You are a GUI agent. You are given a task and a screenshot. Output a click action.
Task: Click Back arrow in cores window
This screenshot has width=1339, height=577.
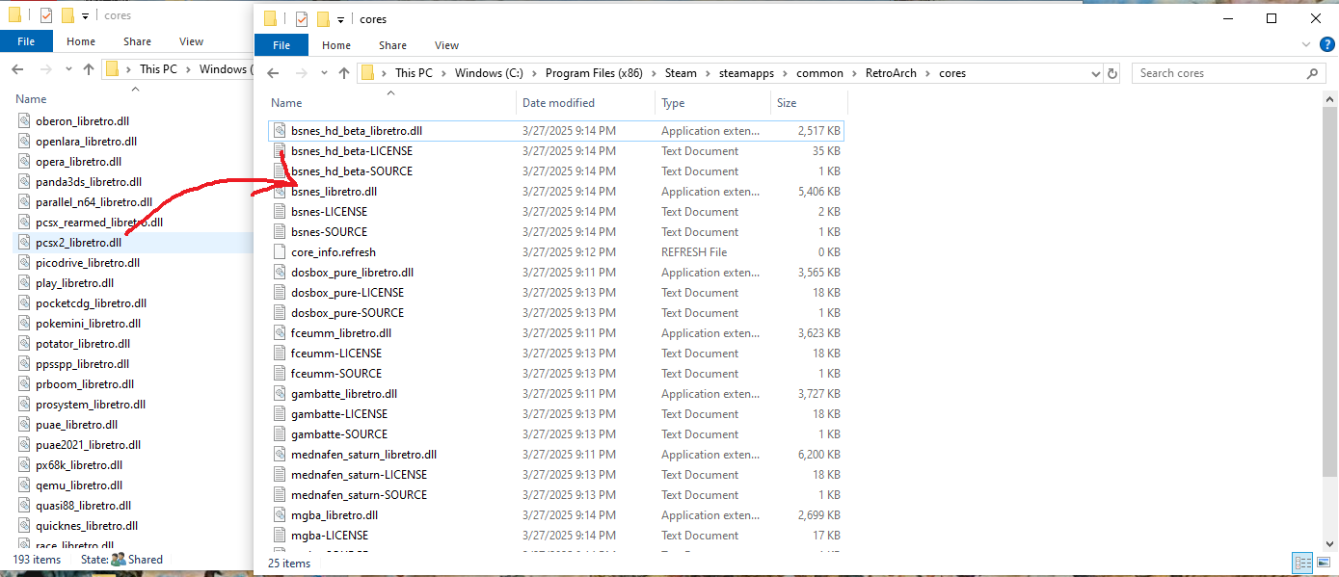[x=273, y=73]
